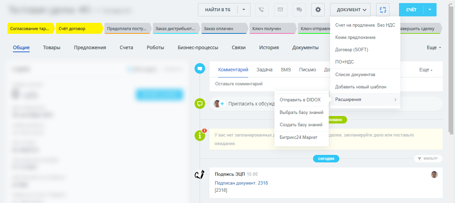455x203 pixels.
Task: Expand the НАЙТИ В TG dropdown arrow
Action: point(244,10)
